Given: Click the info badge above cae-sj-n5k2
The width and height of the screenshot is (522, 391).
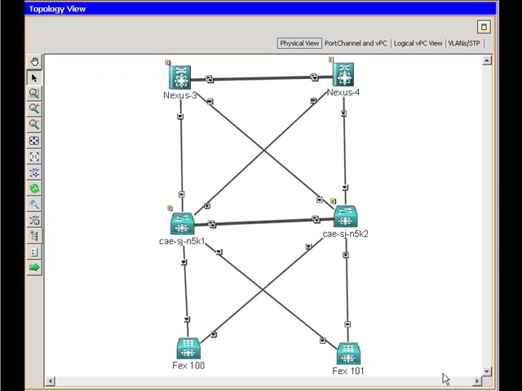Looking at the screenshot, I should pos(334,201).
